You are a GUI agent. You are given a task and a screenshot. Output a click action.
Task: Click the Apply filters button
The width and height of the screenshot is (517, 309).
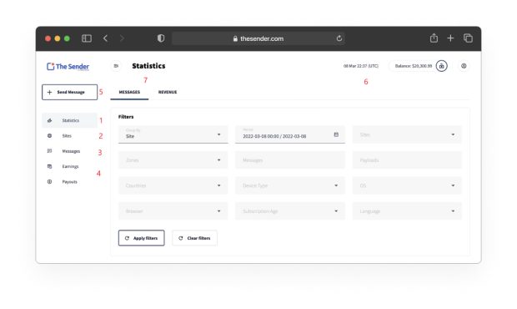click(x=142, y=238)
